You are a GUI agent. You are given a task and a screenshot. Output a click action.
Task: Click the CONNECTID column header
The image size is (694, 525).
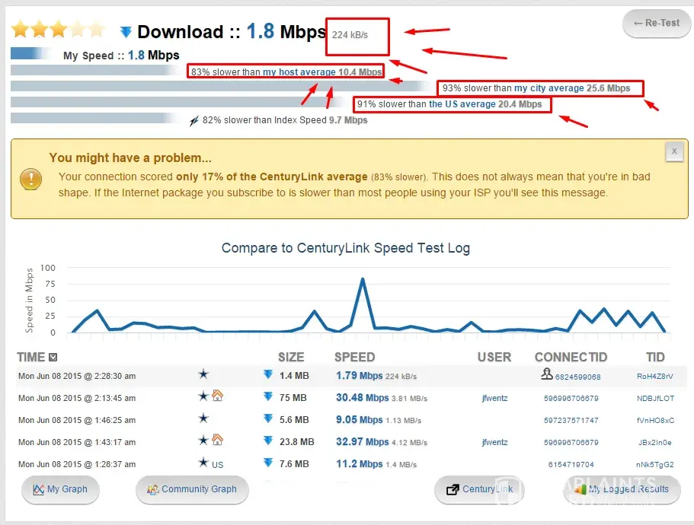coord(571,357)
